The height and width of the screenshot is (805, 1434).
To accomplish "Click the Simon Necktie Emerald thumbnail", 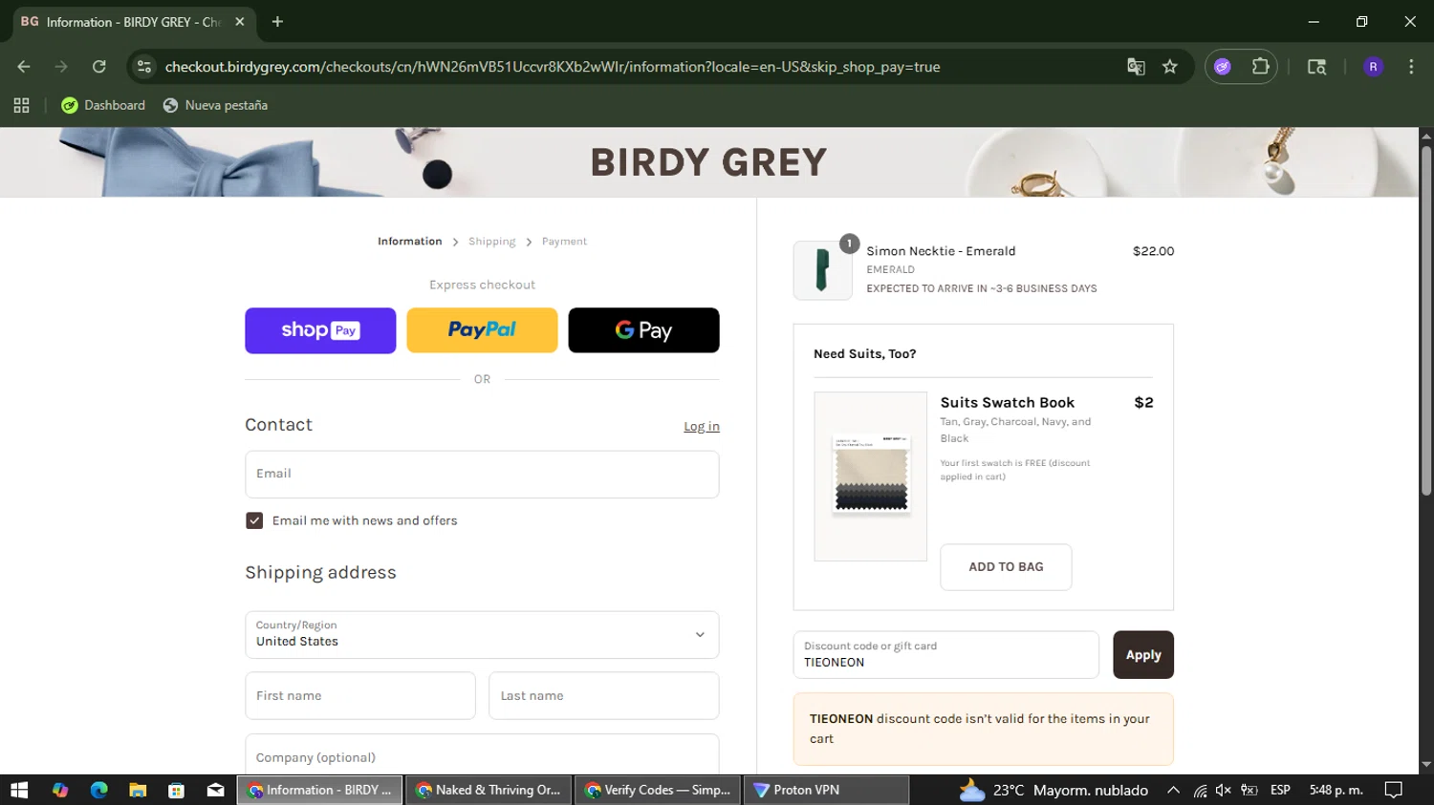I will pyautogui.click(x=822, y=270).
